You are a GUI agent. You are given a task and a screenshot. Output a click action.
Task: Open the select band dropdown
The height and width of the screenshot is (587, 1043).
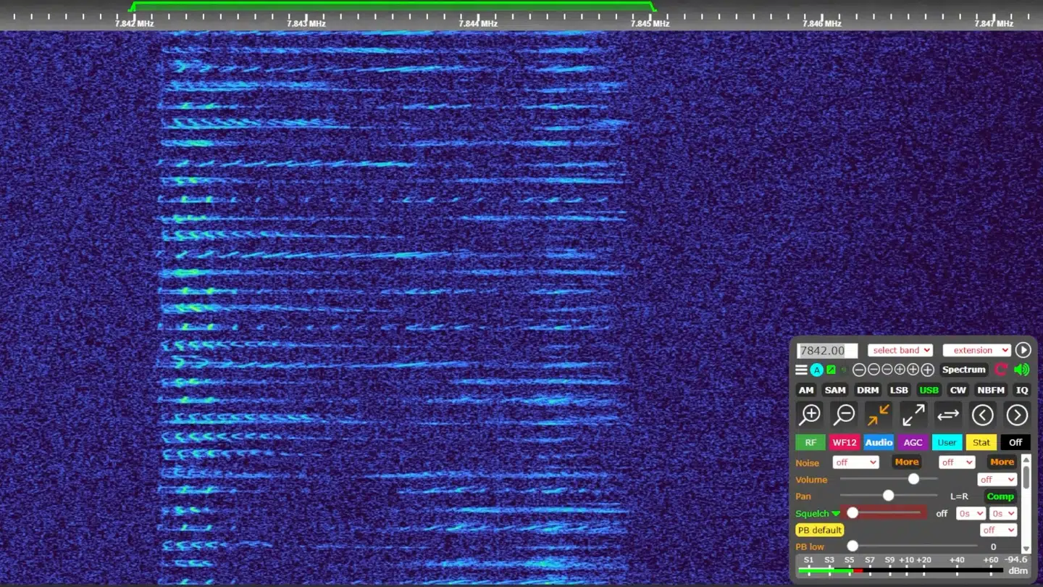point(900,350)
